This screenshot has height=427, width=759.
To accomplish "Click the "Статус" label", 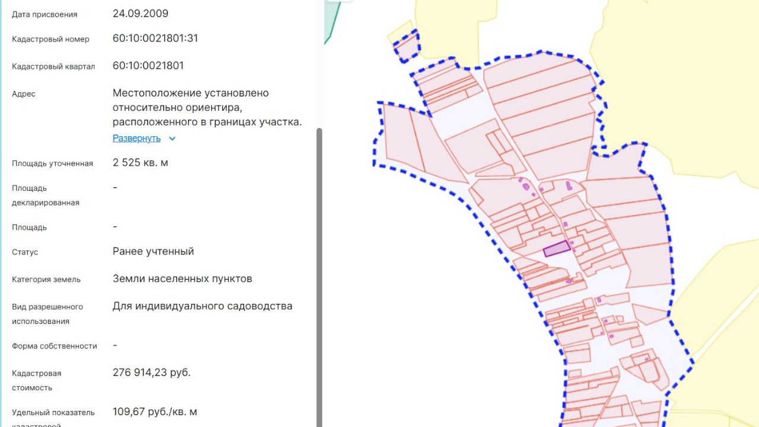I will (x=25, y=252).
